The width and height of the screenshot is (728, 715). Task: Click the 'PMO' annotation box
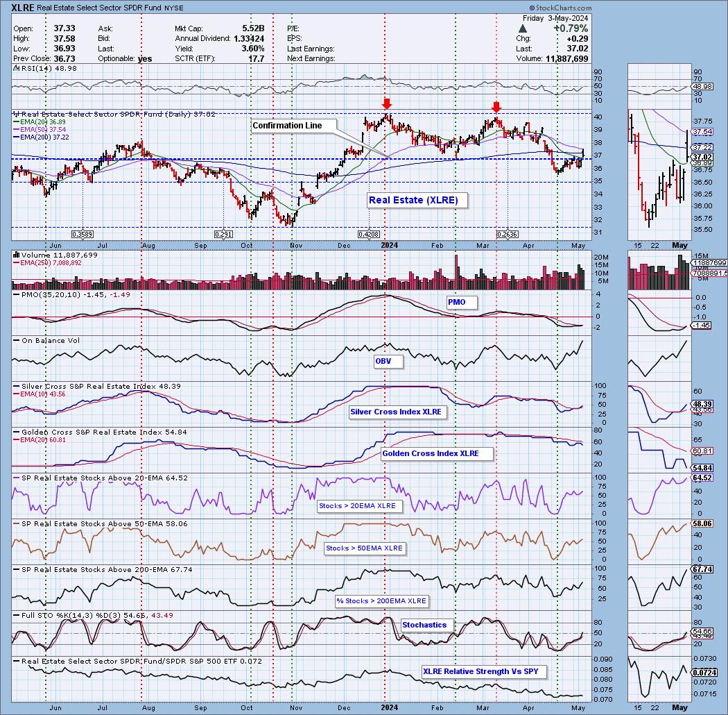coord(462,302)
